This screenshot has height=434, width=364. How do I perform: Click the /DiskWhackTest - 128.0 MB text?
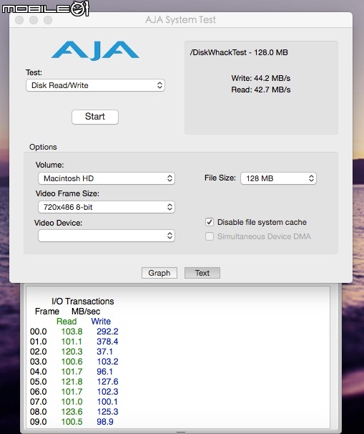(x=239, y=52)
